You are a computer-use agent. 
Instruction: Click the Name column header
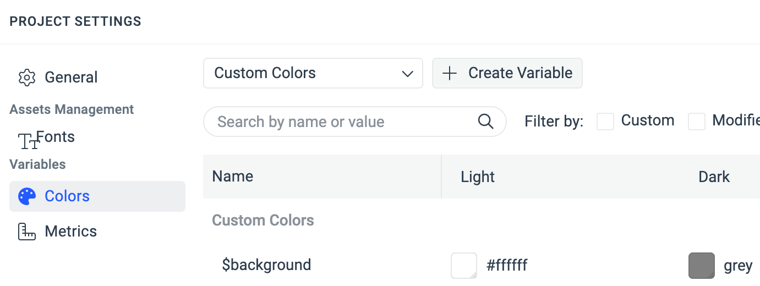[x=233, y=177]
